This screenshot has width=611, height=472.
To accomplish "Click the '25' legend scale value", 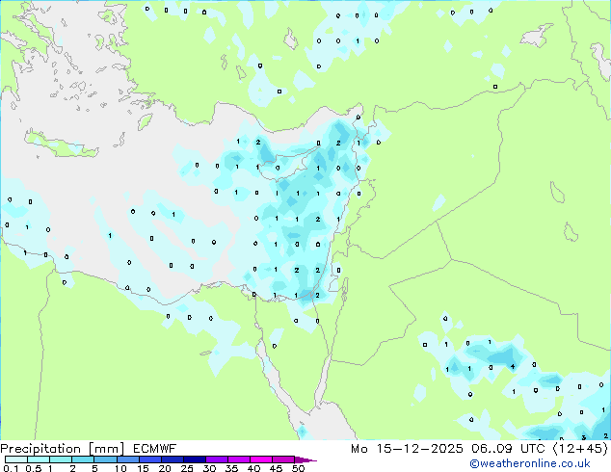I will (187, 468).
